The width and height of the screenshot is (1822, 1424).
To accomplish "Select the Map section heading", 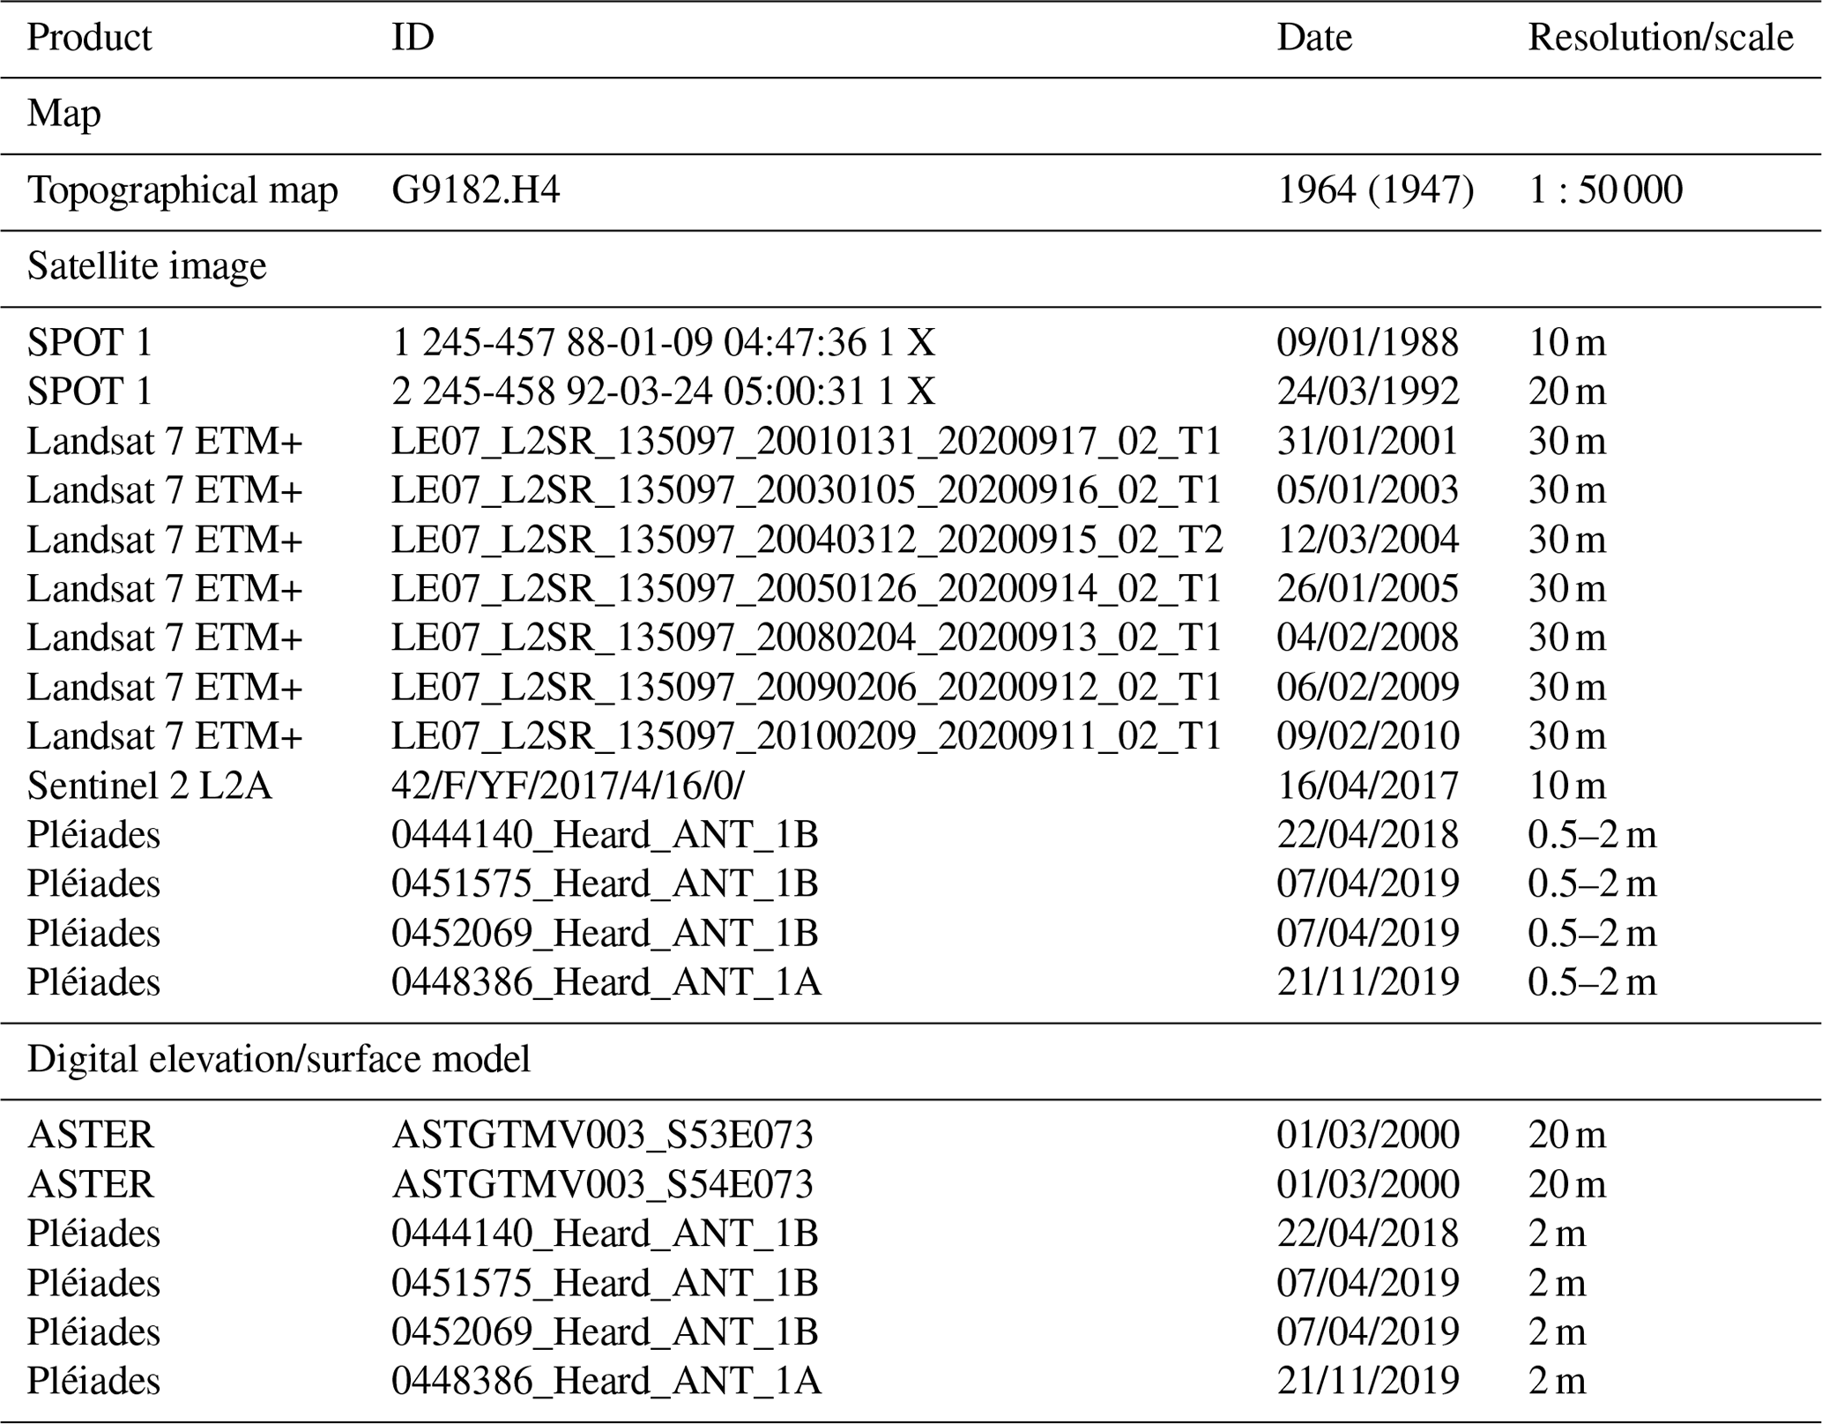I will [x=63, y=115].
